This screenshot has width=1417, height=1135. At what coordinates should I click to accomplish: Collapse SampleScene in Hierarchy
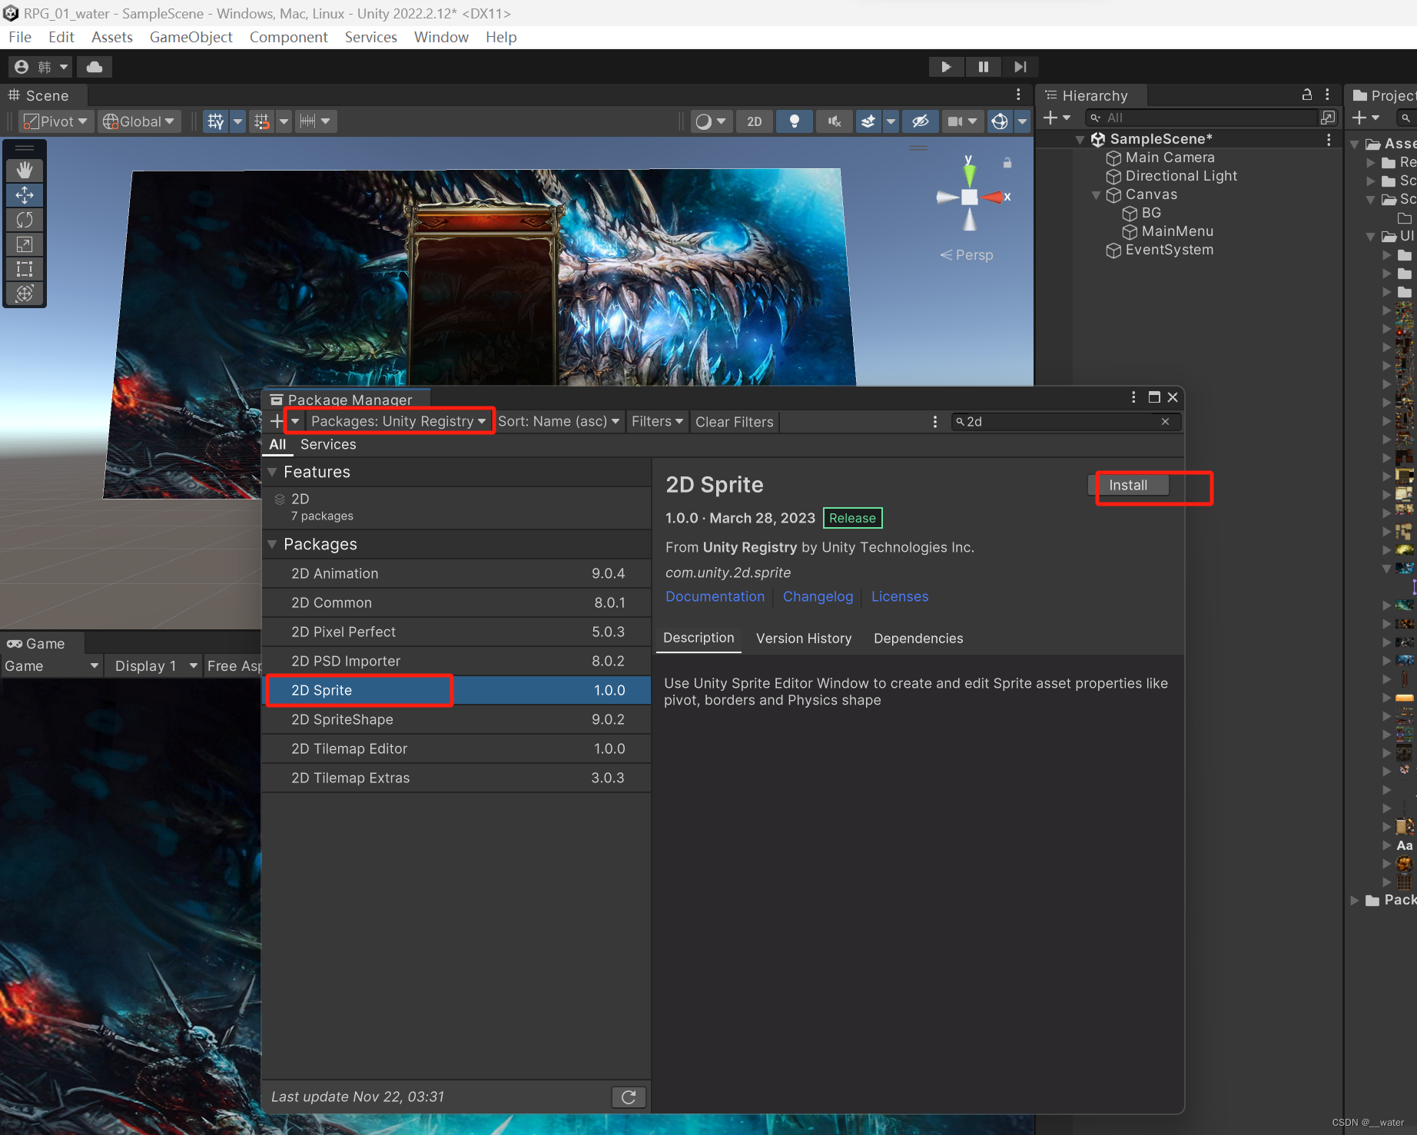tap(1080, 140)
